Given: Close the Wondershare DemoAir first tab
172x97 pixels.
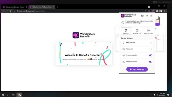Looking at the screenshot, I should pos(27,7).
